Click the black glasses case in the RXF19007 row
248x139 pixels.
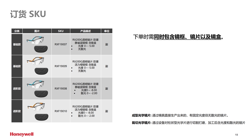click(x=41, y=49)
